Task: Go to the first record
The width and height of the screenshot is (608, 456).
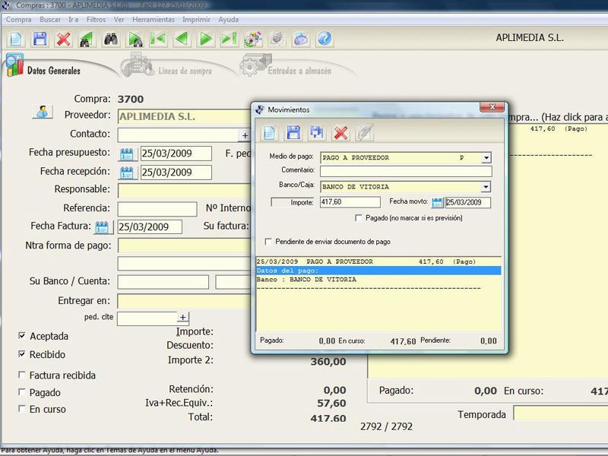Action: (x=158, y=40)
